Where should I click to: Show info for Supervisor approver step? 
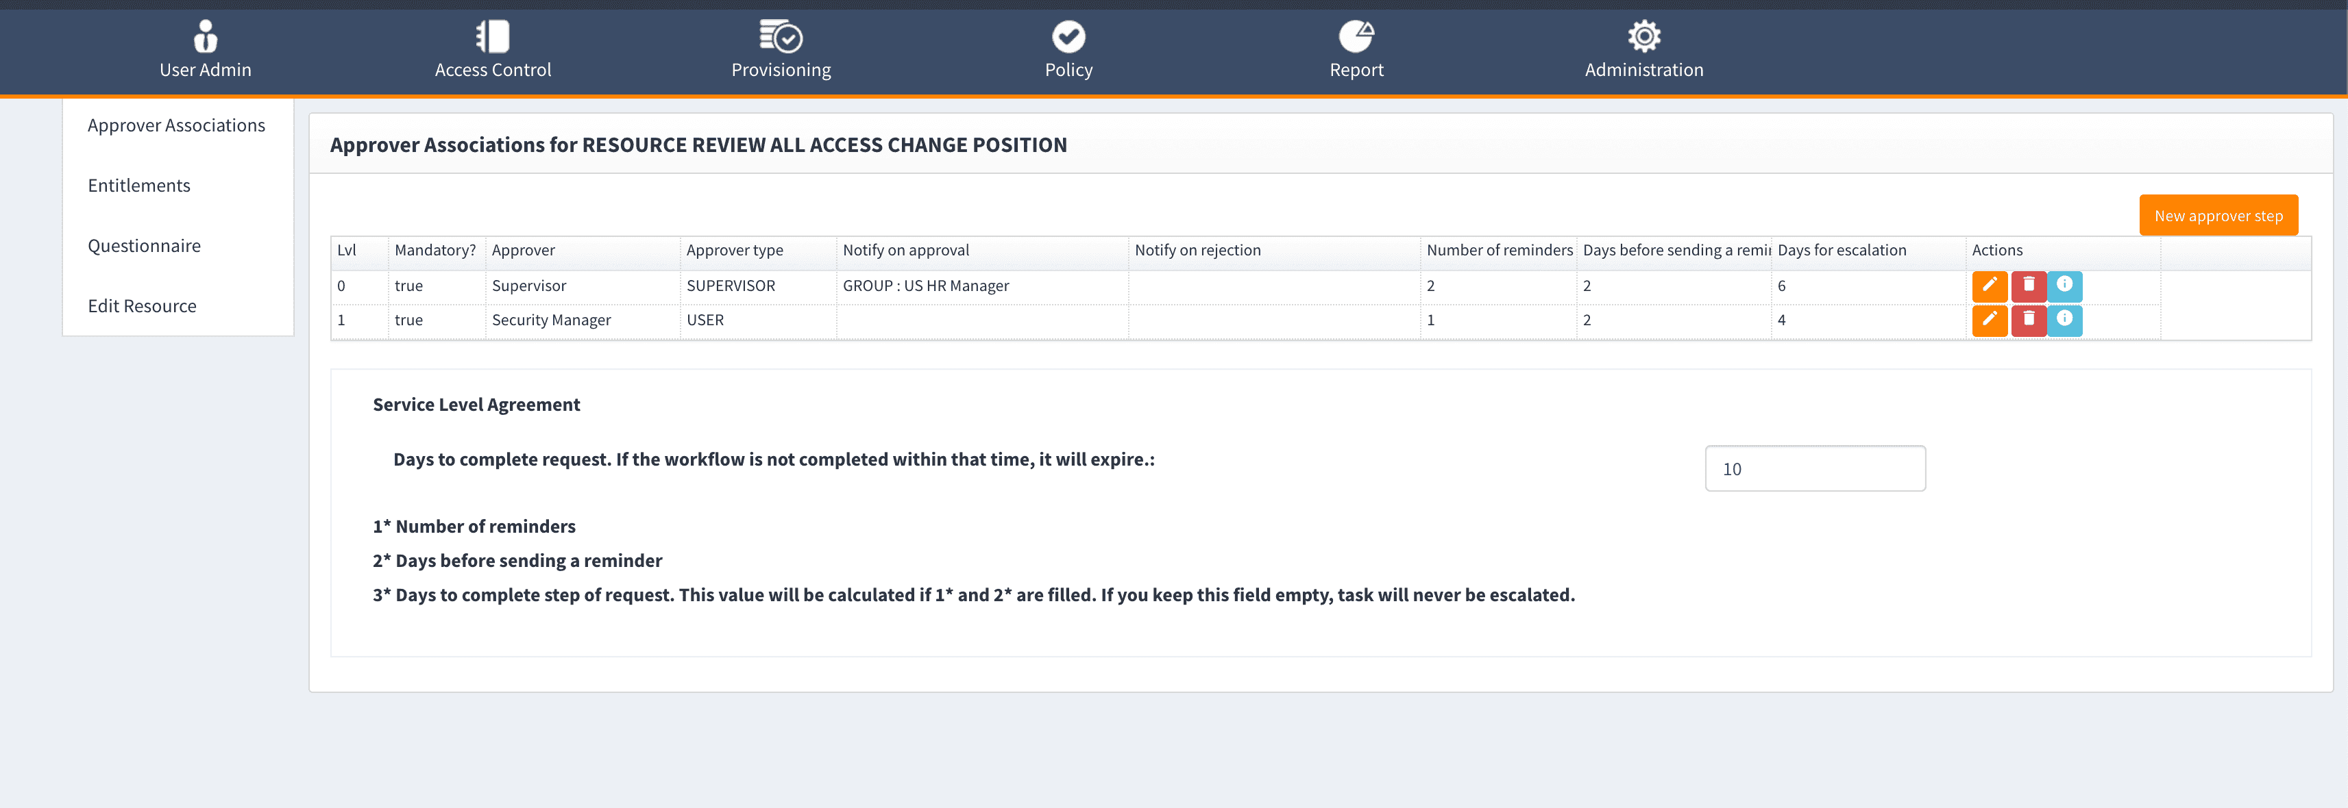[x=2064, y=286]
